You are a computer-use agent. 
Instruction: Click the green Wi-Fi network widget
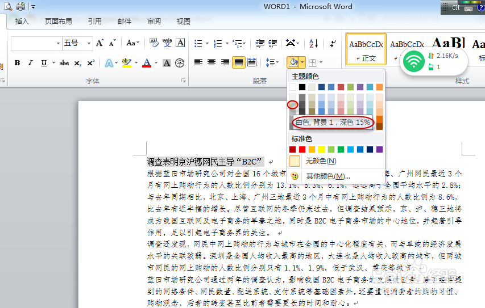point(413,62)
